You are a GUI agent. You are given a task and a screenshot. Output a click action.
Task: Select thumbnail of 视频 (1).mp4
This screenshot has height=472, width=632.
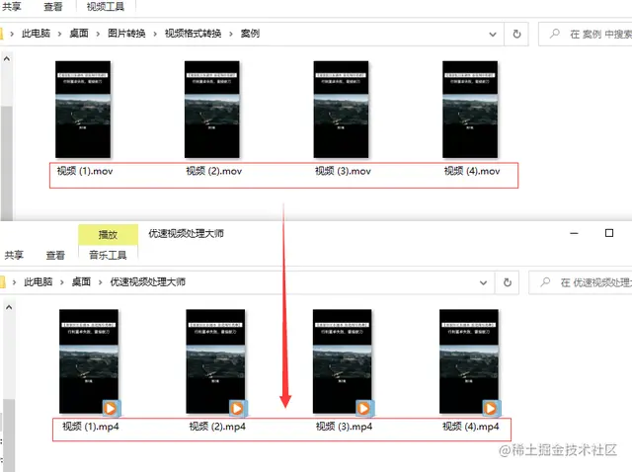89,361
